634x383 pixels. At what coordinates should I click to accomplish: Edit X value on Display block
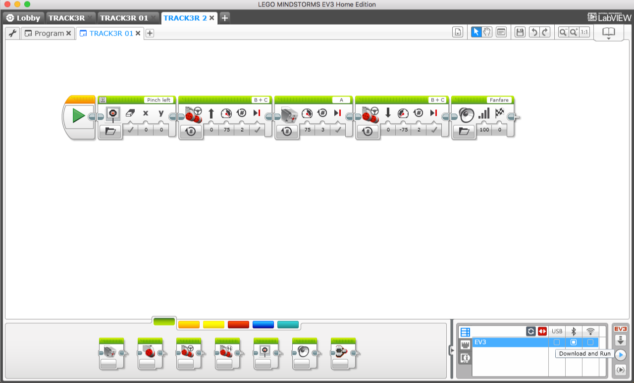146,131
